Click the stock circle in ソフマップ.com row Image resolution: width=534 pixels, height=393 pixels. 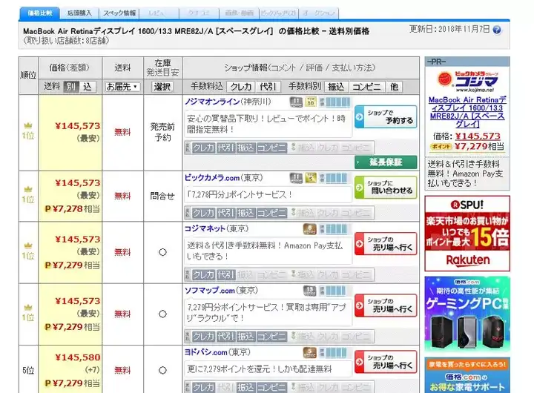pyautogui.click(x=162, y=314)
